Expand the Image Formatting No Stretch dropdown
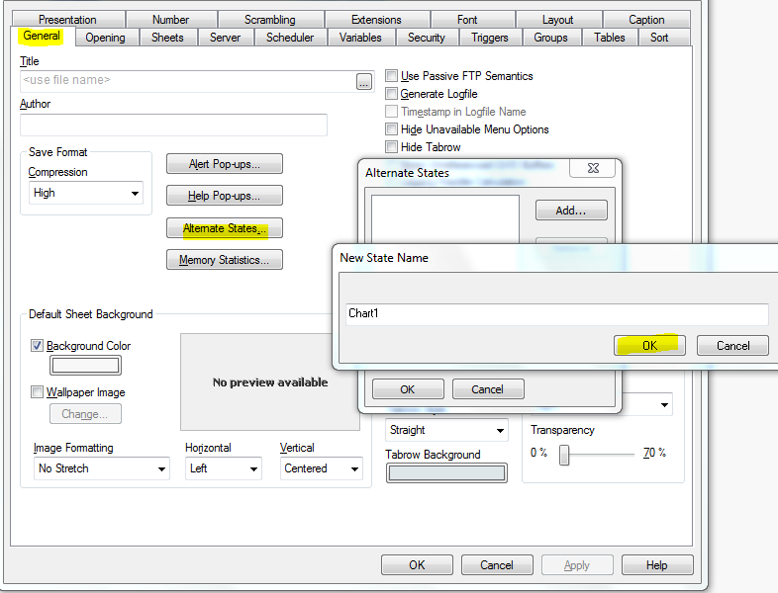This screenshot has height=593, width=778. [101, 468]
